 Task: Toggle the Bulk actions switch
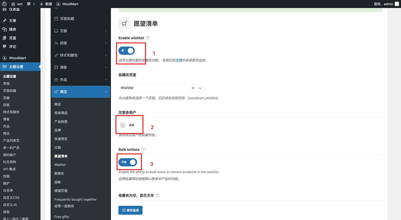tap(128, 162)
